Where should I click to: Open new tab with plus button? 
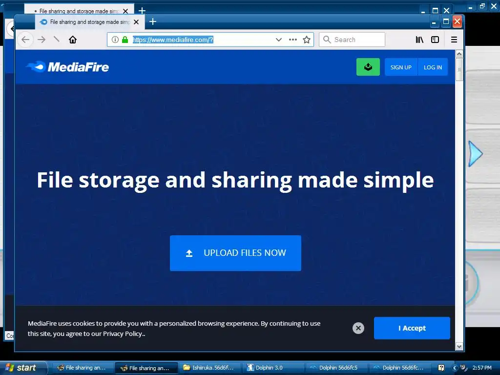point(153,21)
